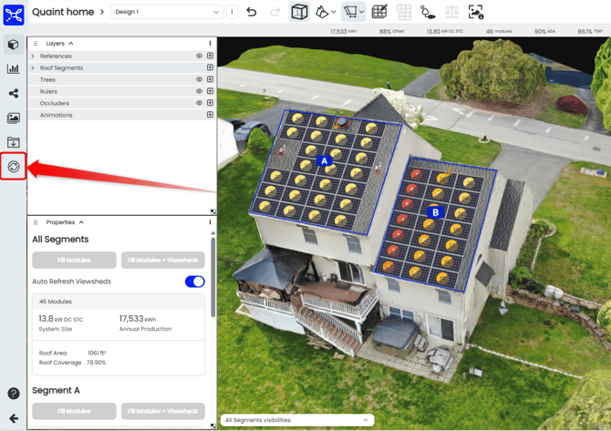Collapse the Layers panel header

tap(71, 43)
